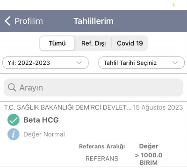Click the Arayın search field
The width and height of the screenshot is (187, 168).
93,87
